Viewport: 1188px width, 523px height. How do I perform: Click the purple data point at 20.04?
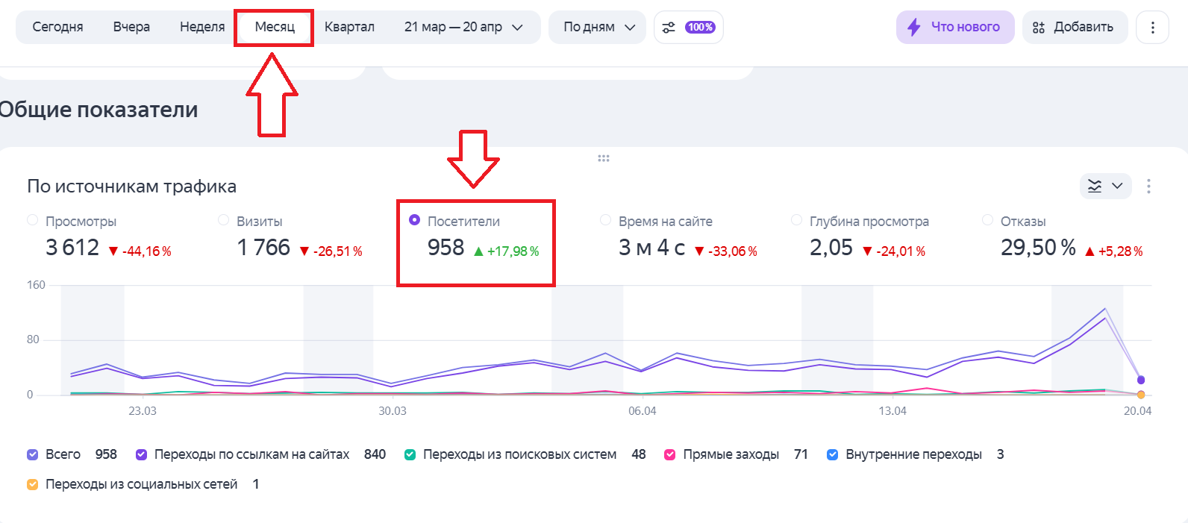[1140, 380]
